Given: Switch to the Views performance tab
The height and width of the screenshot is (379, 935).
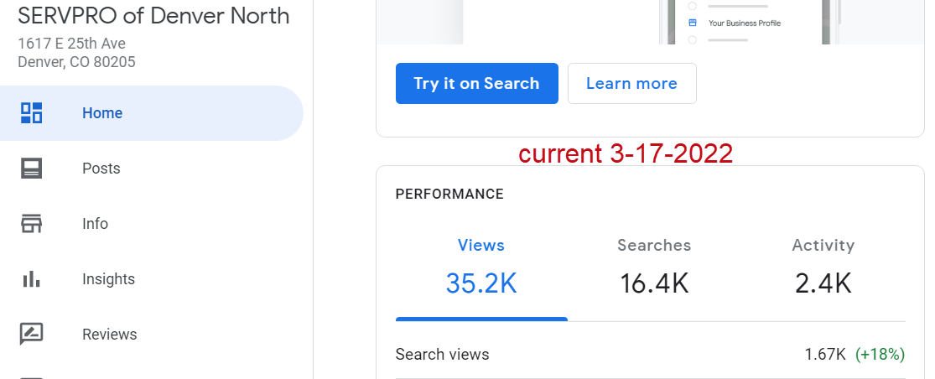Looking at the screenshot, I should pyautogui.click(x=481, y=268).
